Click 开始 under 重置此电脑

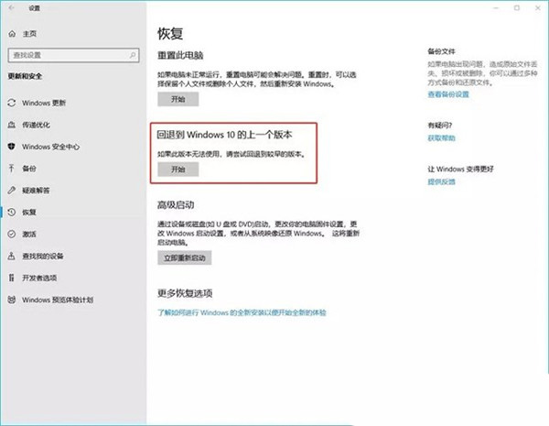177,97
